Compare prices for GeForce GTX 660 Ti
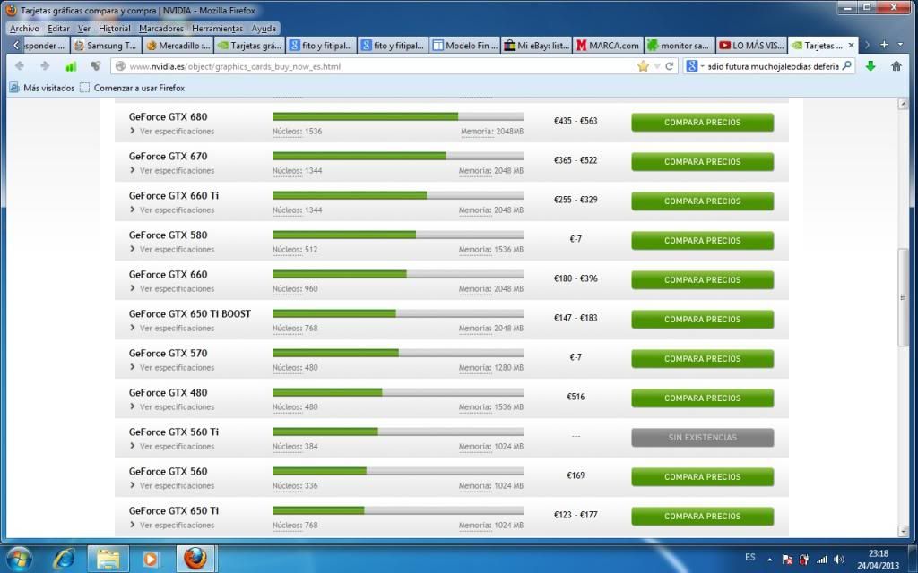 pos(703,201)
